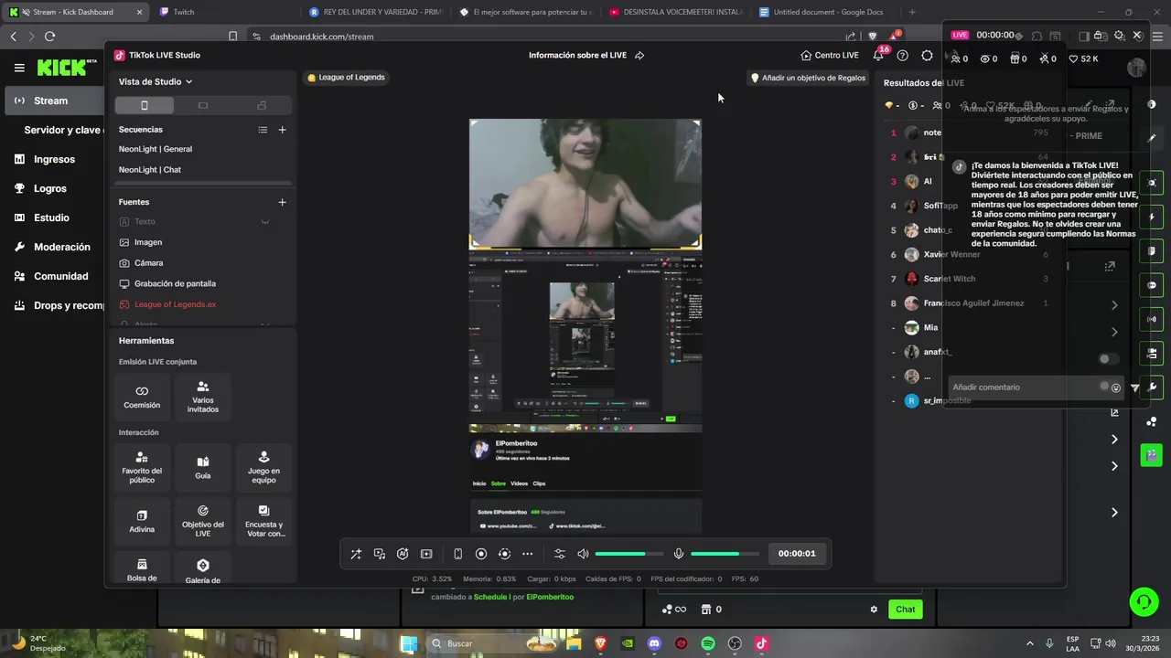Click Añadir un objetivo de Regalos

coord(808,78)
